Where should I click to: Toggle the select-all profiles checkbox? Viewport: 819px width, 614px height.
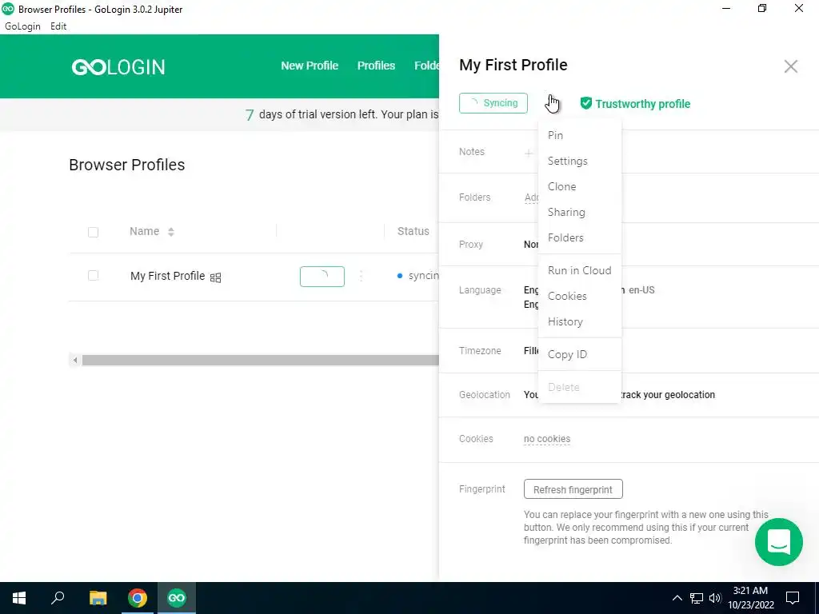(x=93, y=232)
